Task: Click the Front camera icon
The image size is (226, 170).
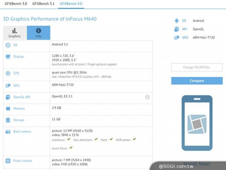Action: [x=8, y=161]
